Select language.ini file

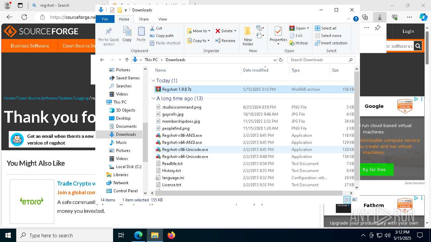click(254, 178)
